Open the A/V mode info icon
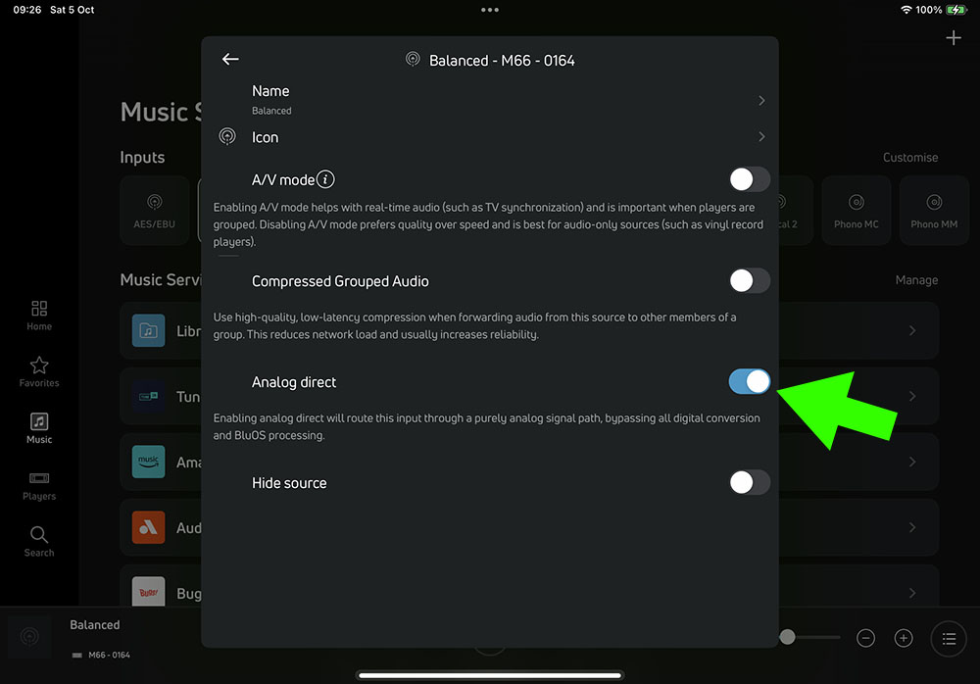 click(x=325, y=179)
